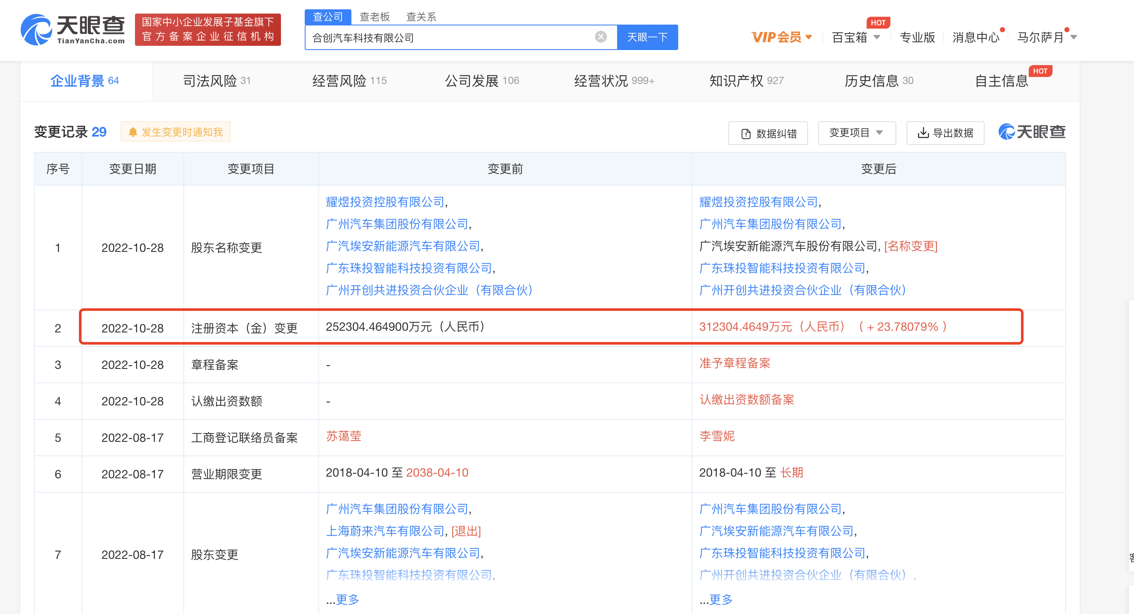Image resolution: width=1134 pixels, height=614 pixels.
Task: Open 广州汽车集团股份有限公司 link in row 1 变更前
Action: (397, 224)
